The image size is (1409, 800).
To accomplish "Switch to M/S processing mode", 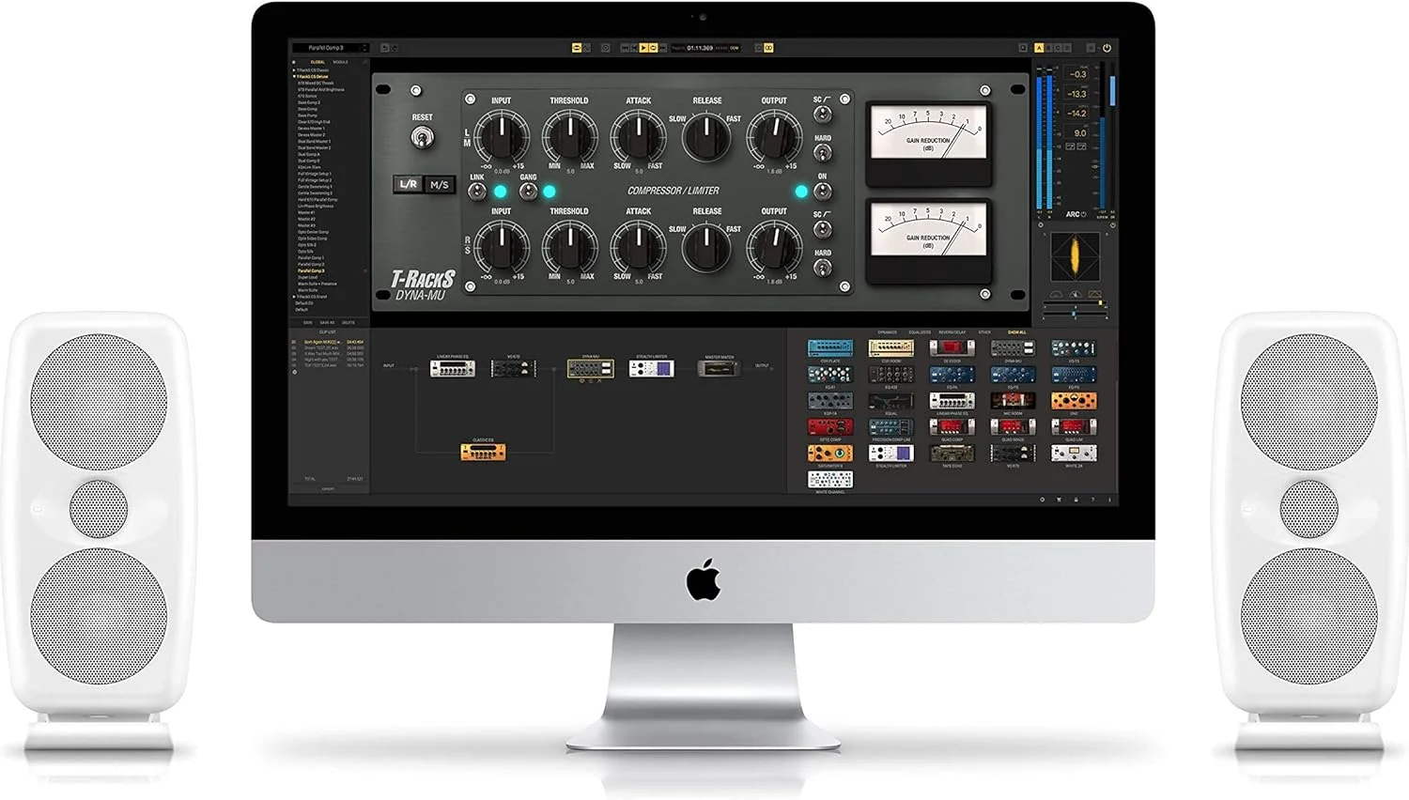I will (x=439, y=185).
